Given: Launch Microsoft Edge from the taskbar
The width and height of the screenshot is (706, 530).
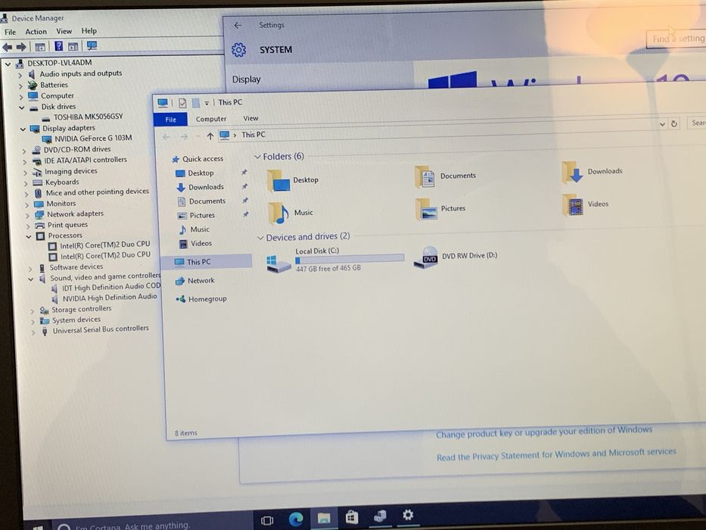Looking at the screenshot, I should pos(296,519).
